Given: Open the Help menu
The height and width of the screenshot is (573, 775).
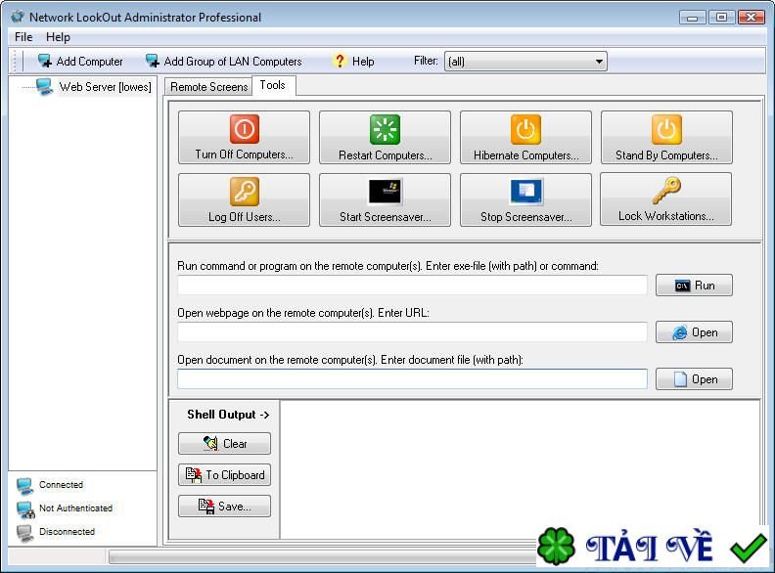Looking at the screenshot, I should [x=58, y=37].
